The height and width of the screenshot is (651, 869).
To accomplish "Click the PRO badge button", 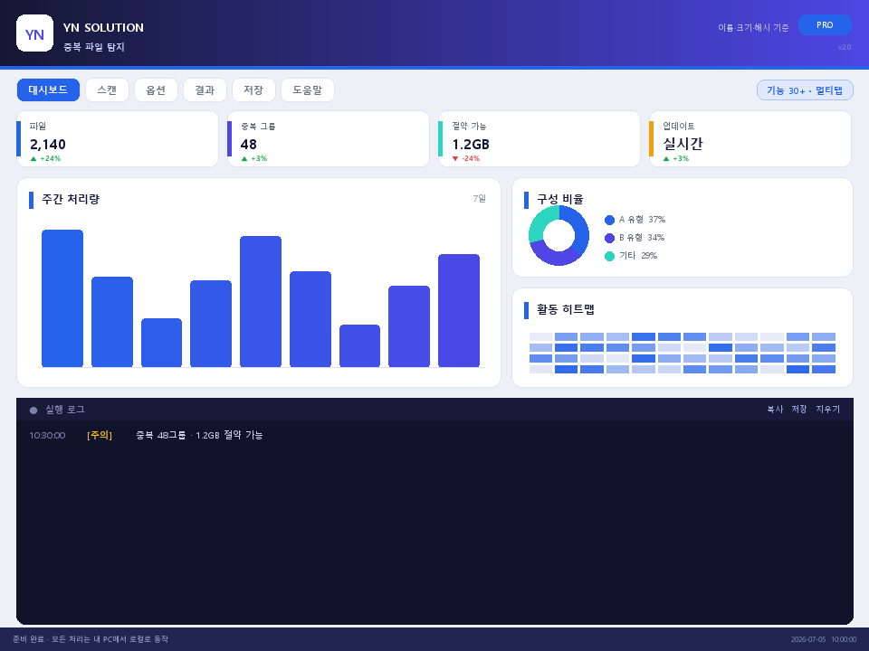I will coord(825,25).
